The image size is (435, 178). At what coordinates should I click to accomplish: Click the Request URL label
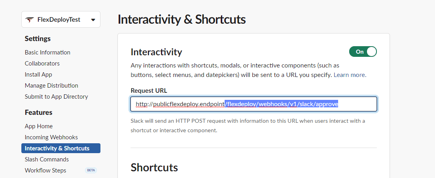coord(149,90)
